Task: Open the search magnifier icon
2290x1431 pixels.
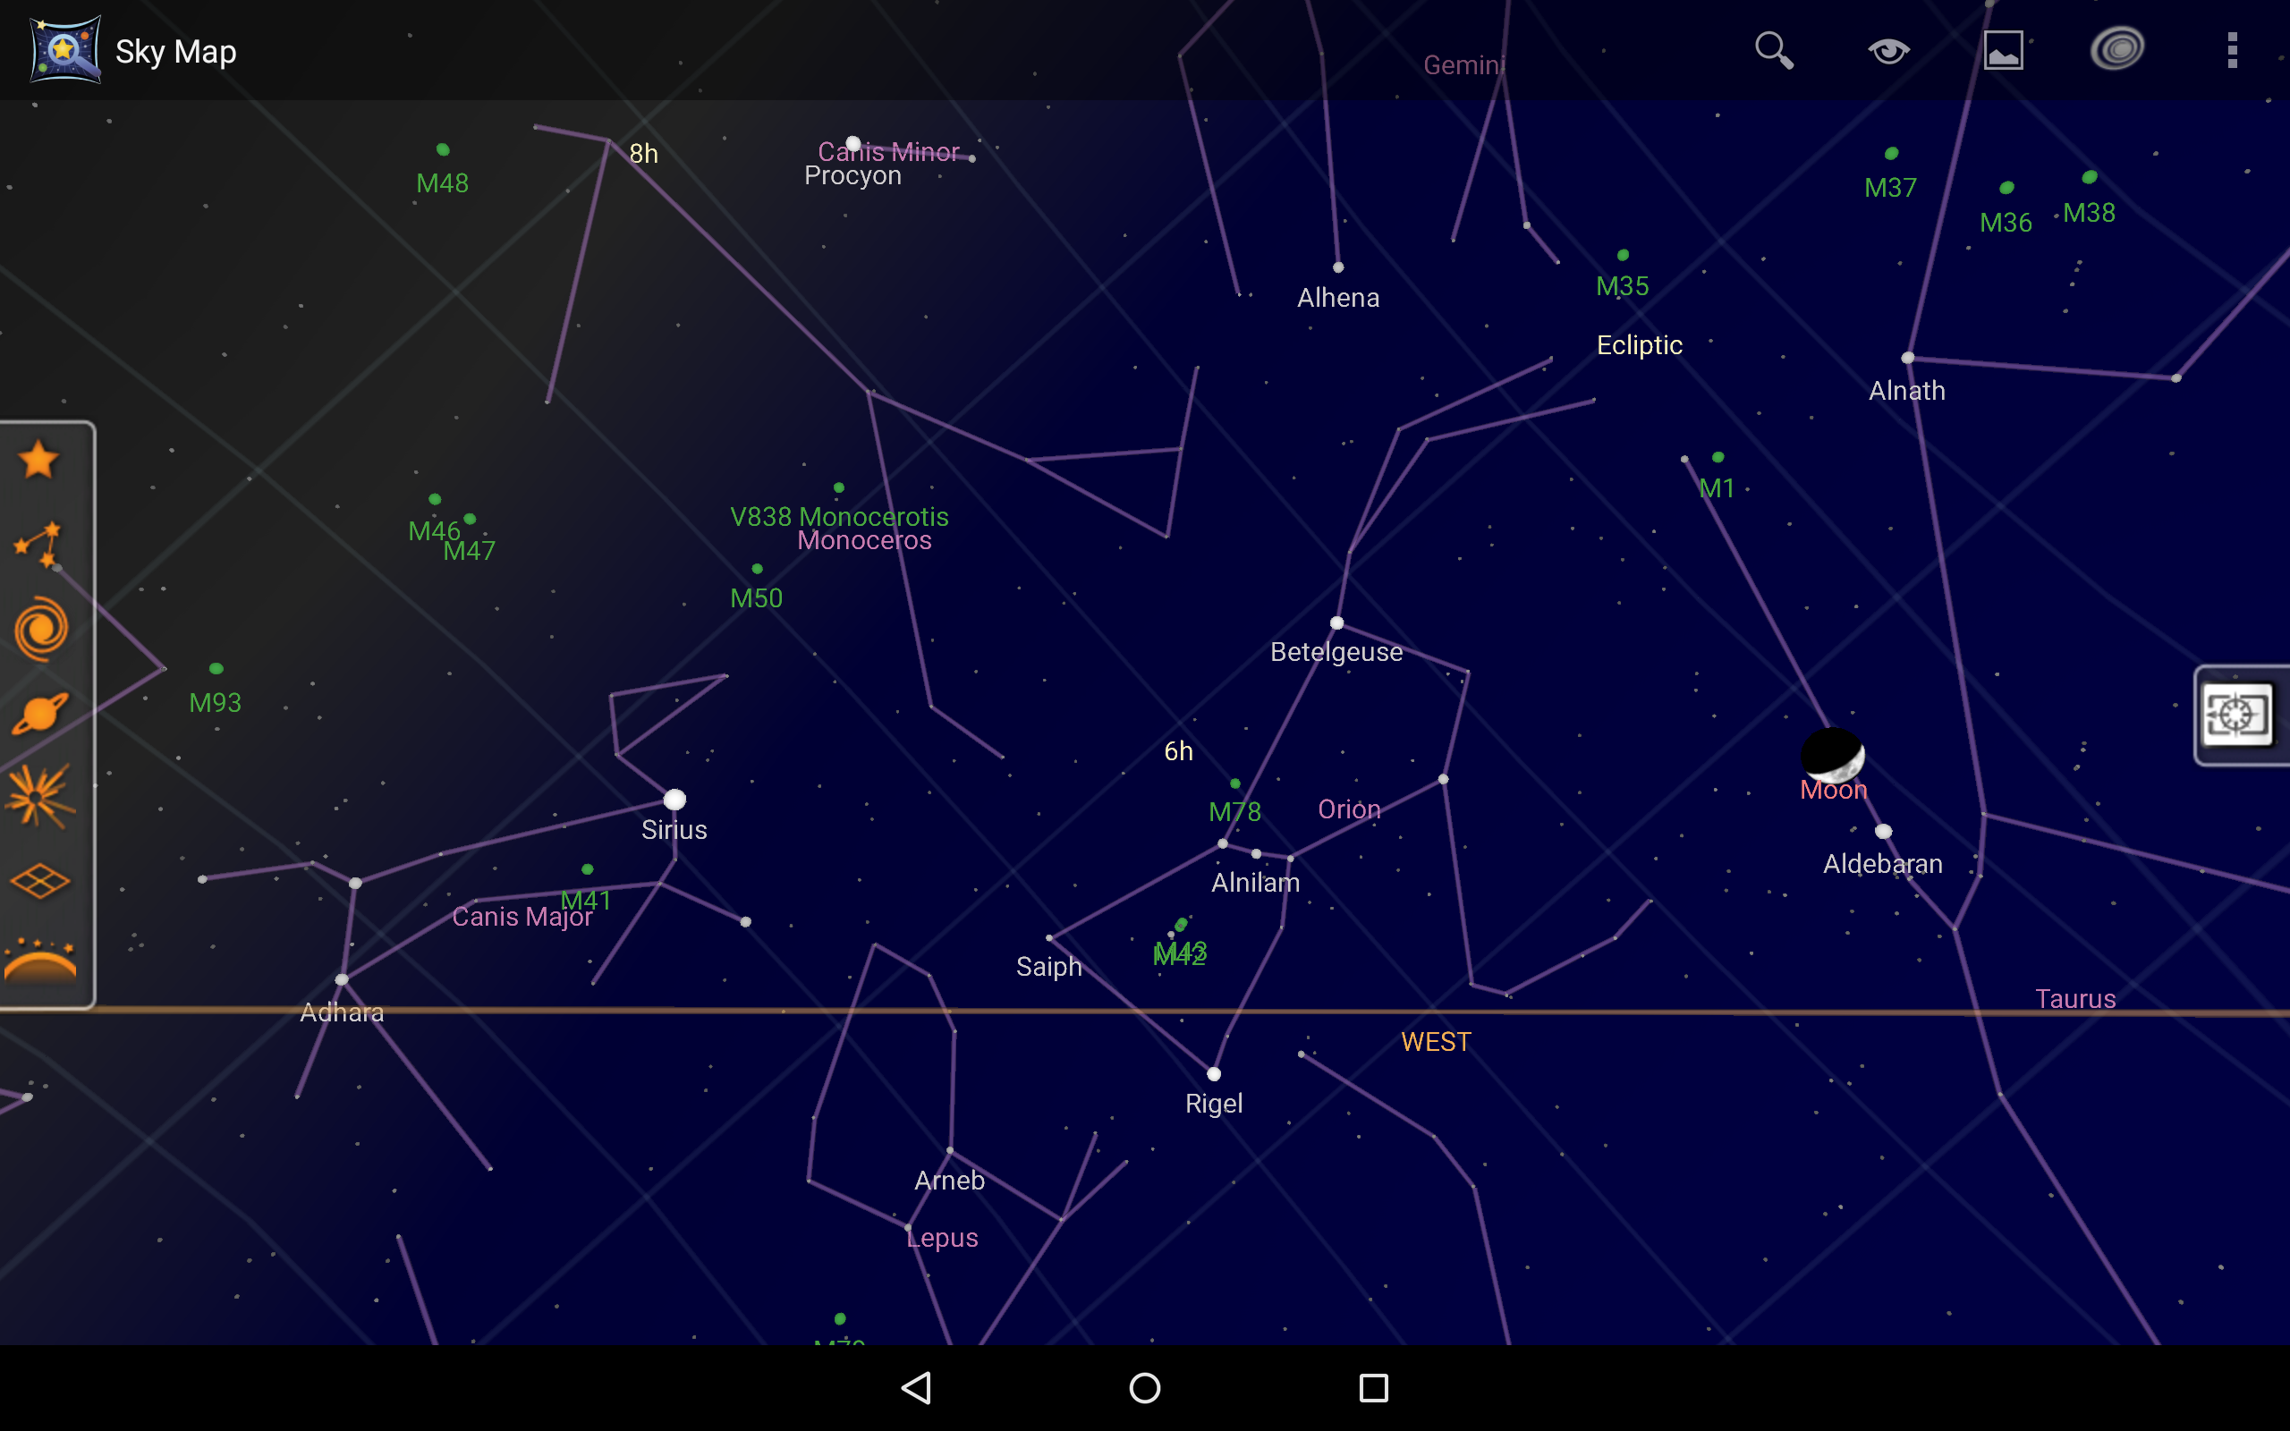Action: 1774,50
